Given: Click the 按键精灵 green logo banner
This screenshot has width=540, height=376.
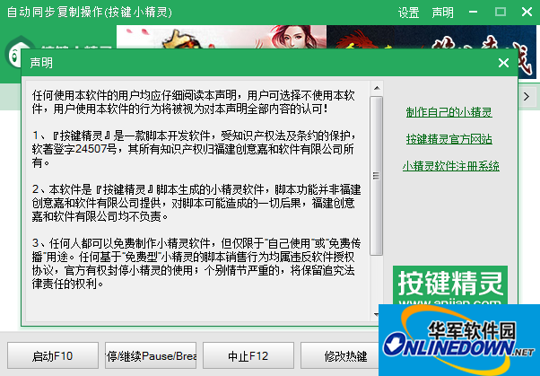Looking at the screenshot, I should (450, 285).
